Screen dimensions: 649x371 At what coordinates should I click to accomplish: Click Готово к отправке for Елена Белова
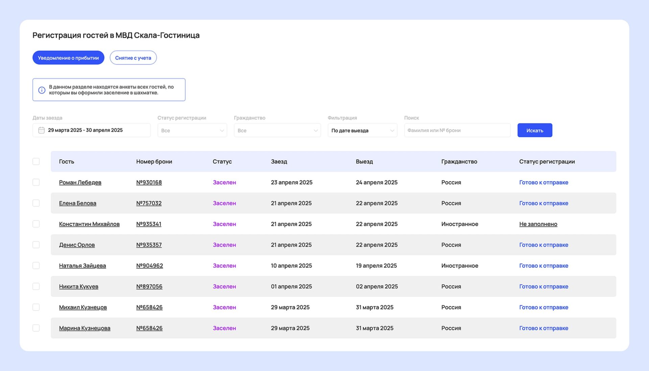[544, 203]
